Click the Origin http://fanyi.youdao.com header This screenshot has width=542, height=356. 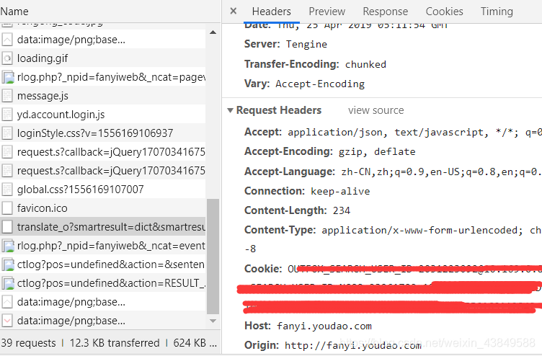click(x=333, y=345)
